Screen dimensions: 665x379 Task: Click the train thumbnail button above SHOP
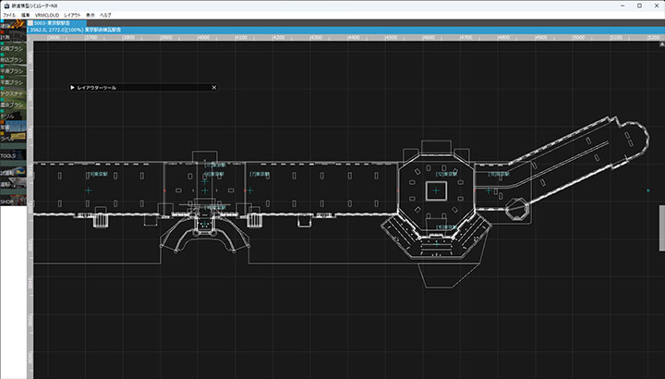tap(13, 184)
